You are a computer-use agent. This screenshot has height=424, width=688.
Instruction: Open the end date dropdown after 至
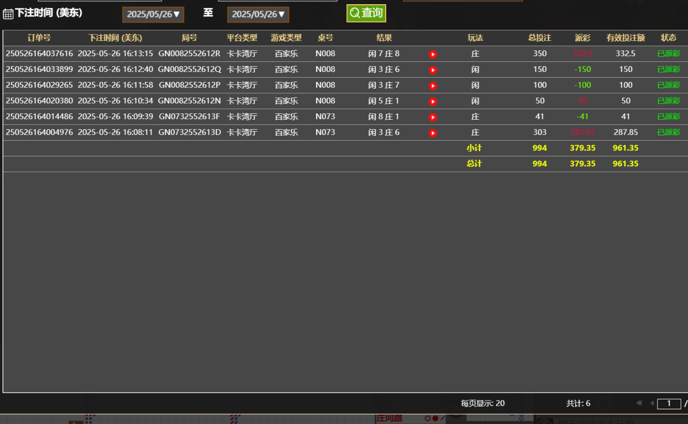click(258, 14)
